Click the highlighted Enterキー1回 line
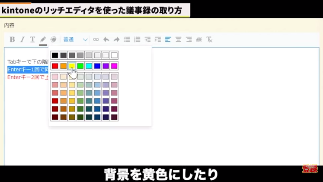323x182 pixels. coord(28,70)
